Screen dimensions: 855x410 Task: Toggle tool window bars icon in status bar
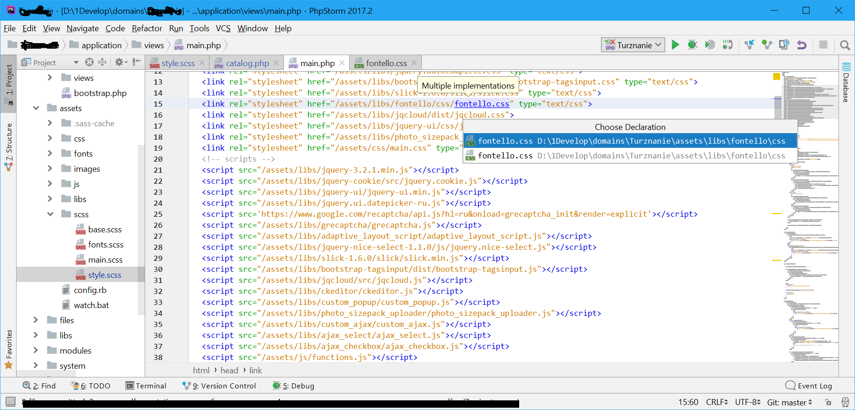pos(11,402)
